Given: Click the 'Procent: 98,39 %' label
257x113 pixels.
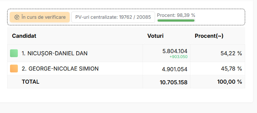Looking at the screenshot, I should point(176,15).
